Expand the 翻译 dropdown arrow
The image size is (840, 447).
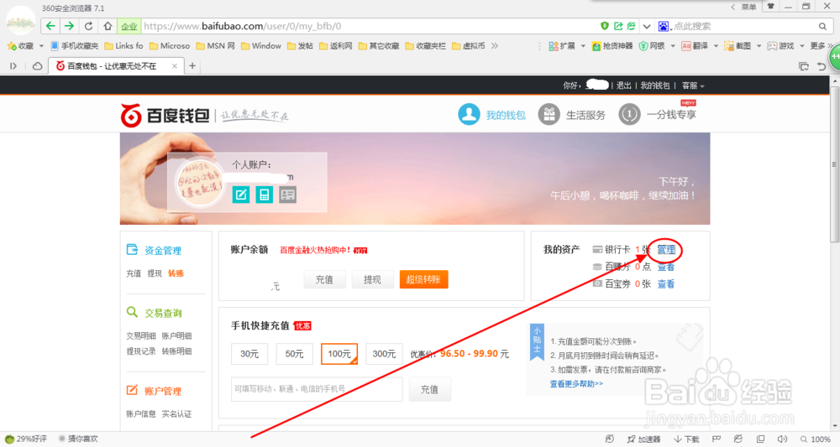click(x=716, y=46)
